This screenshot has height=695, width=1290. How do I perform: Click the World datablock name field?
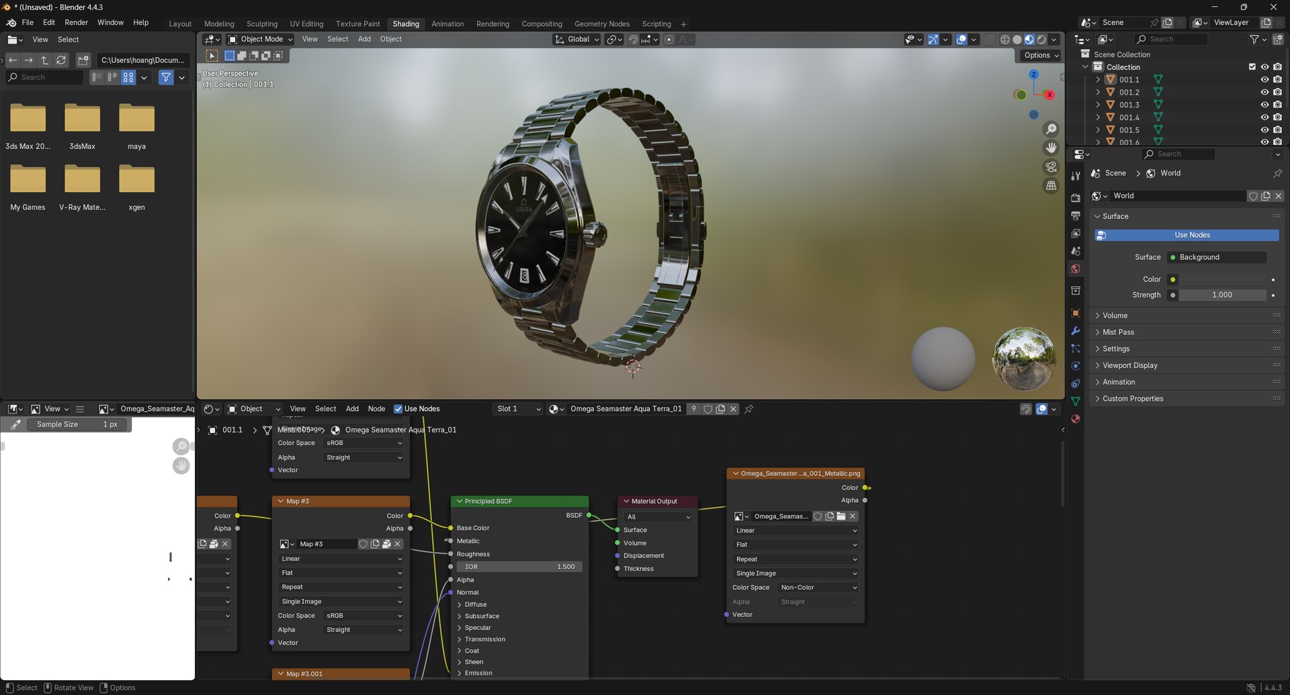point(1178,196)
